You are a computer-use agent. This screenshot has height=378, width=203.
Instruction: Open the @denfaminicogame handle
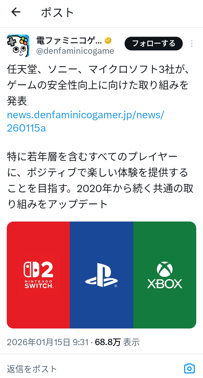coord(75,51)
